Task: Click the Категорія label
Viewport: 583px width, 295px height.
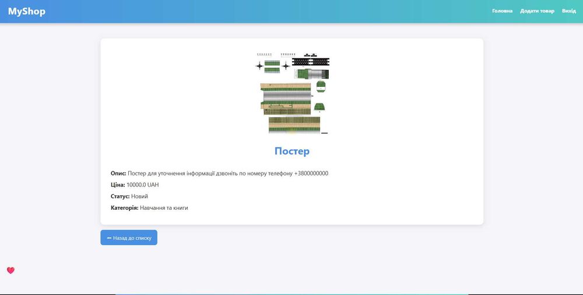Action: [x=125, y=208]
